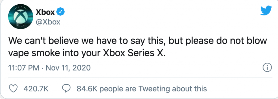
Task: Click the words 'Tweeting about this'
Action: [172, 89]
